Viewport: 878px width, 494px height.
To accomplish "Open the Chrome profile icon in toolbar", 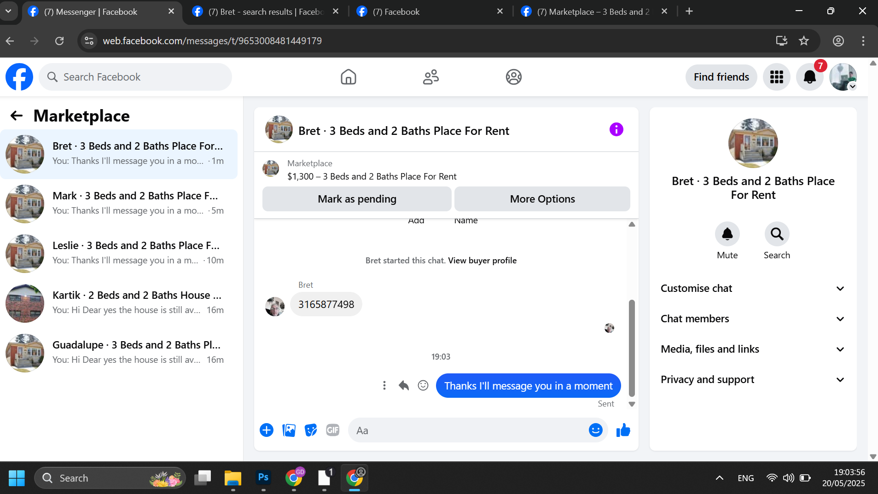I will (838, 41).
